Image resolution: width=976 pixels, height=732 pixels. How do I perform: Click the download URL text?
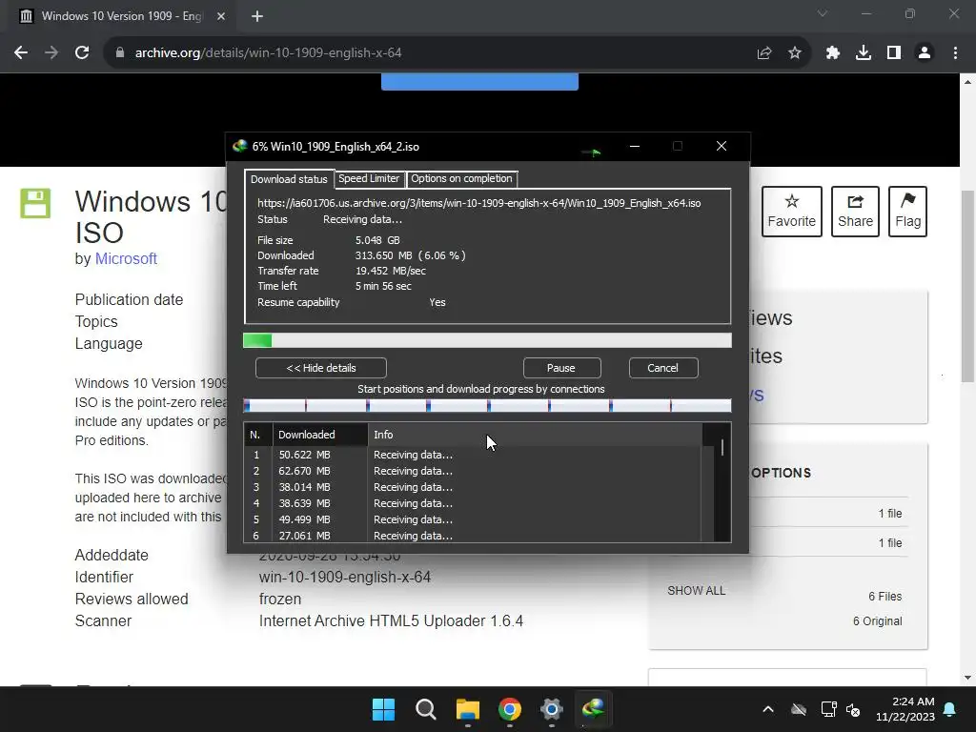pyautogui.click(x=479, y=204)
